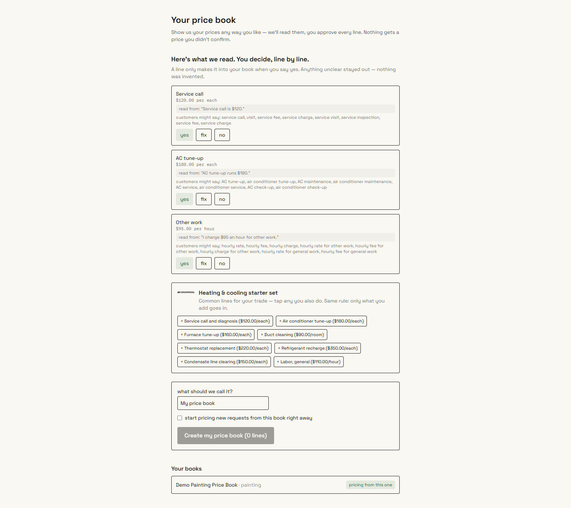
Task: Add Thermostat replacement starter line
Action: [224, 348]
